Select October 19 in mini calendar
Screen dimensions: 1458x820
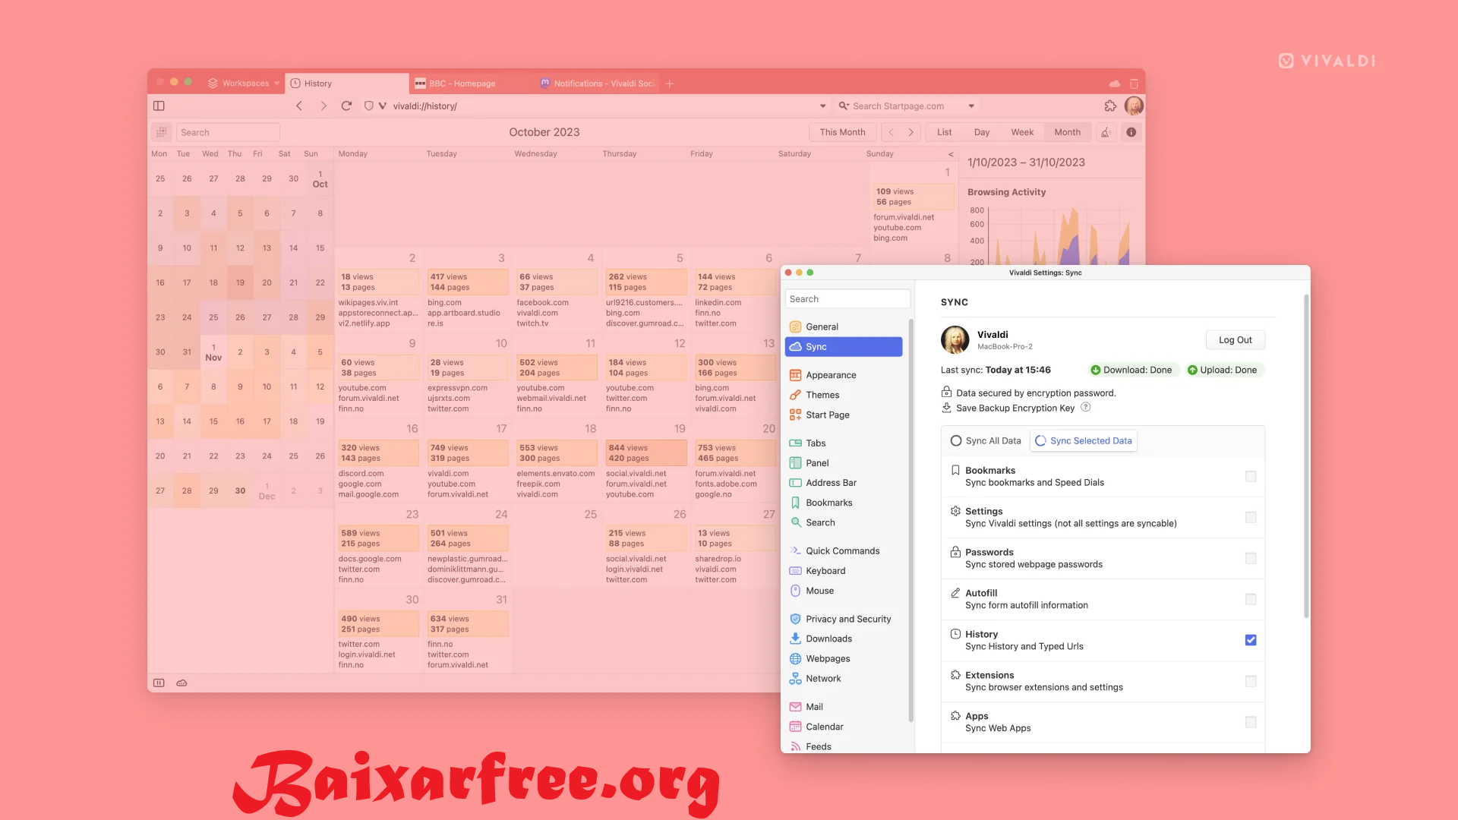tap(240, 282)
